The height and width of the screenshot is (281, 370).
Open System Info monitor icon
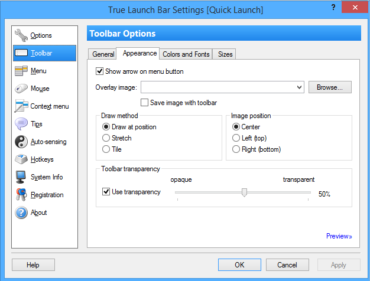pyautogui.click(x=21, y=177)
